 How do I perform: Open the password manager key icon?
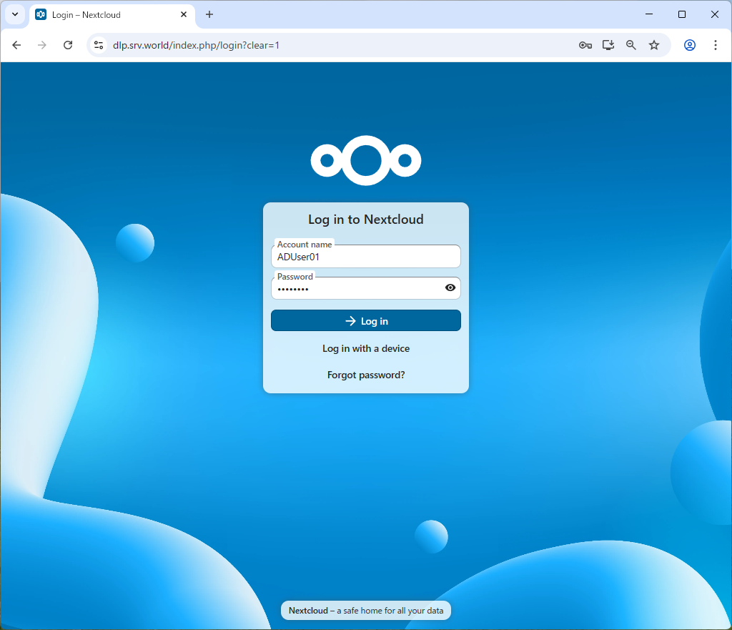pyautogui.click(x=585, y=45)
